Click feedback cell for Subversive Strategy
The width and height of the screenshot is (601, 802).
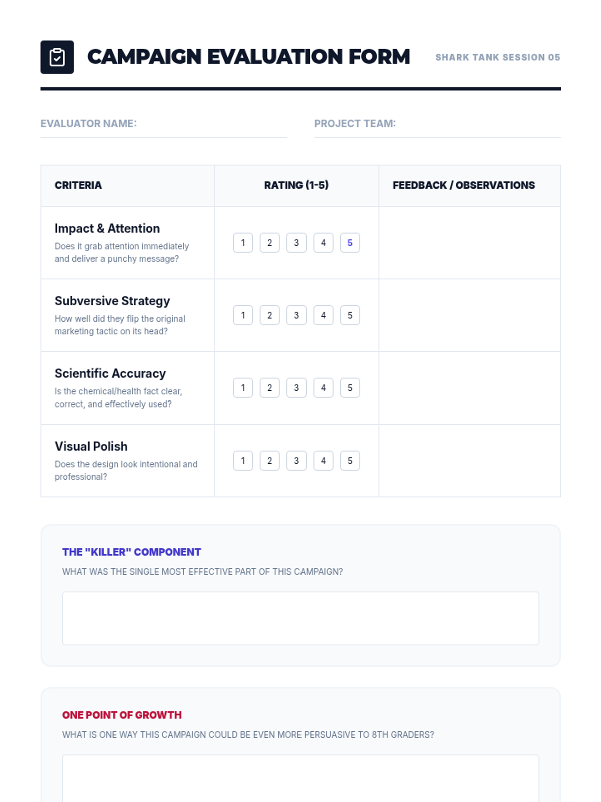[470, 315]
